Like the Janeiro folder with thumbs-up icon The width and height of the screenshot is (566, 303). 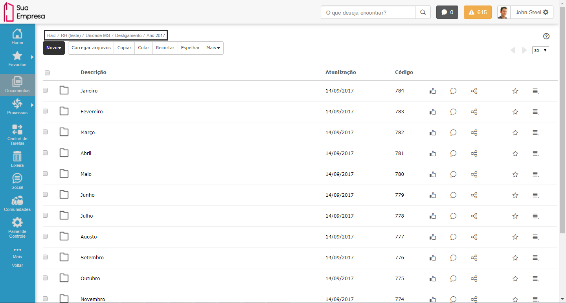click(x=433, y=91)
